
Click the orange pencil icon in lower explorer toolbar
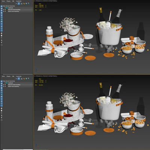24,79
